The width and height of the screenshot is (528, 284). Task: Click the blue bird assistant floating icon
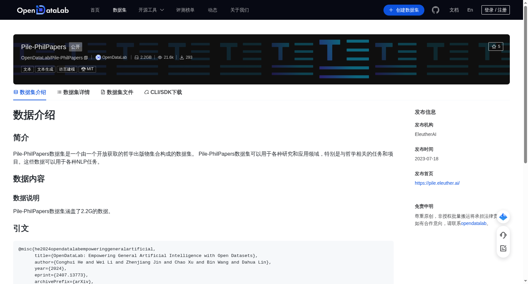503,217
